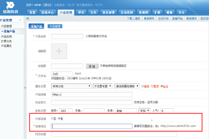Click the company logo at top left
Image resolution: width=209 pixels, height=139 pixels.
[x=11, y=8]
